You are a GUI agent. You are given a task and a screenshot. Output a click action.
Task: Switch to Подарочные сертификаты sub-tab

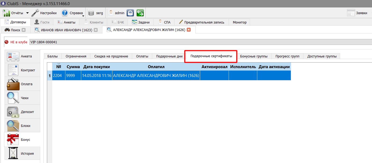point(211,56)
